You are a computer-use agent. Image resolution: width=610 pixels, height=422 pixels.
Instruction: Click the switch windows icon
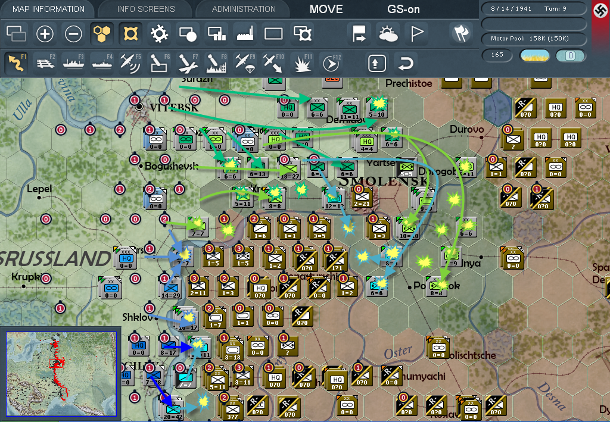[x=16, y=34]
